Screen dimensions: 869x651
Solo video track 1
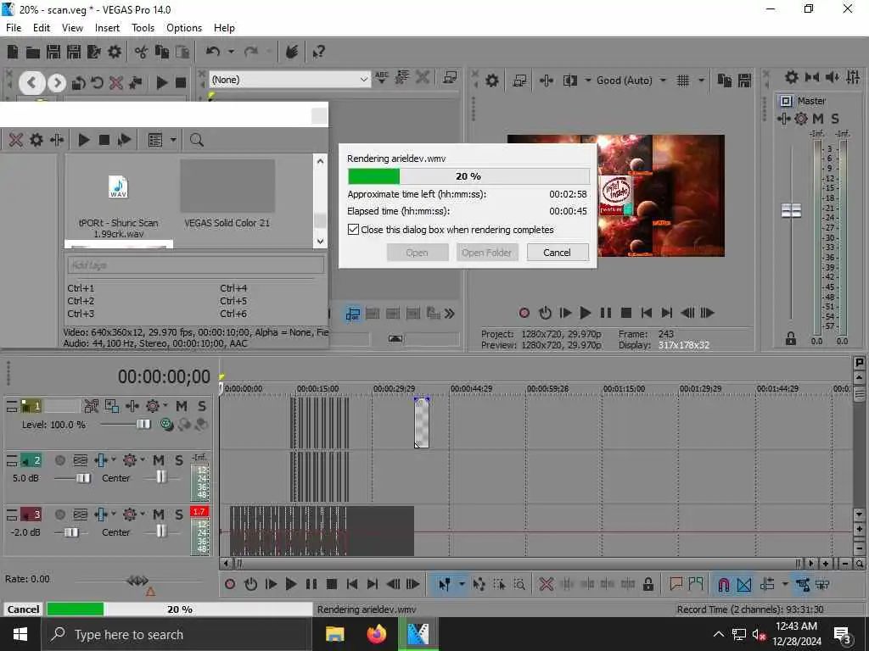[202, 406]
